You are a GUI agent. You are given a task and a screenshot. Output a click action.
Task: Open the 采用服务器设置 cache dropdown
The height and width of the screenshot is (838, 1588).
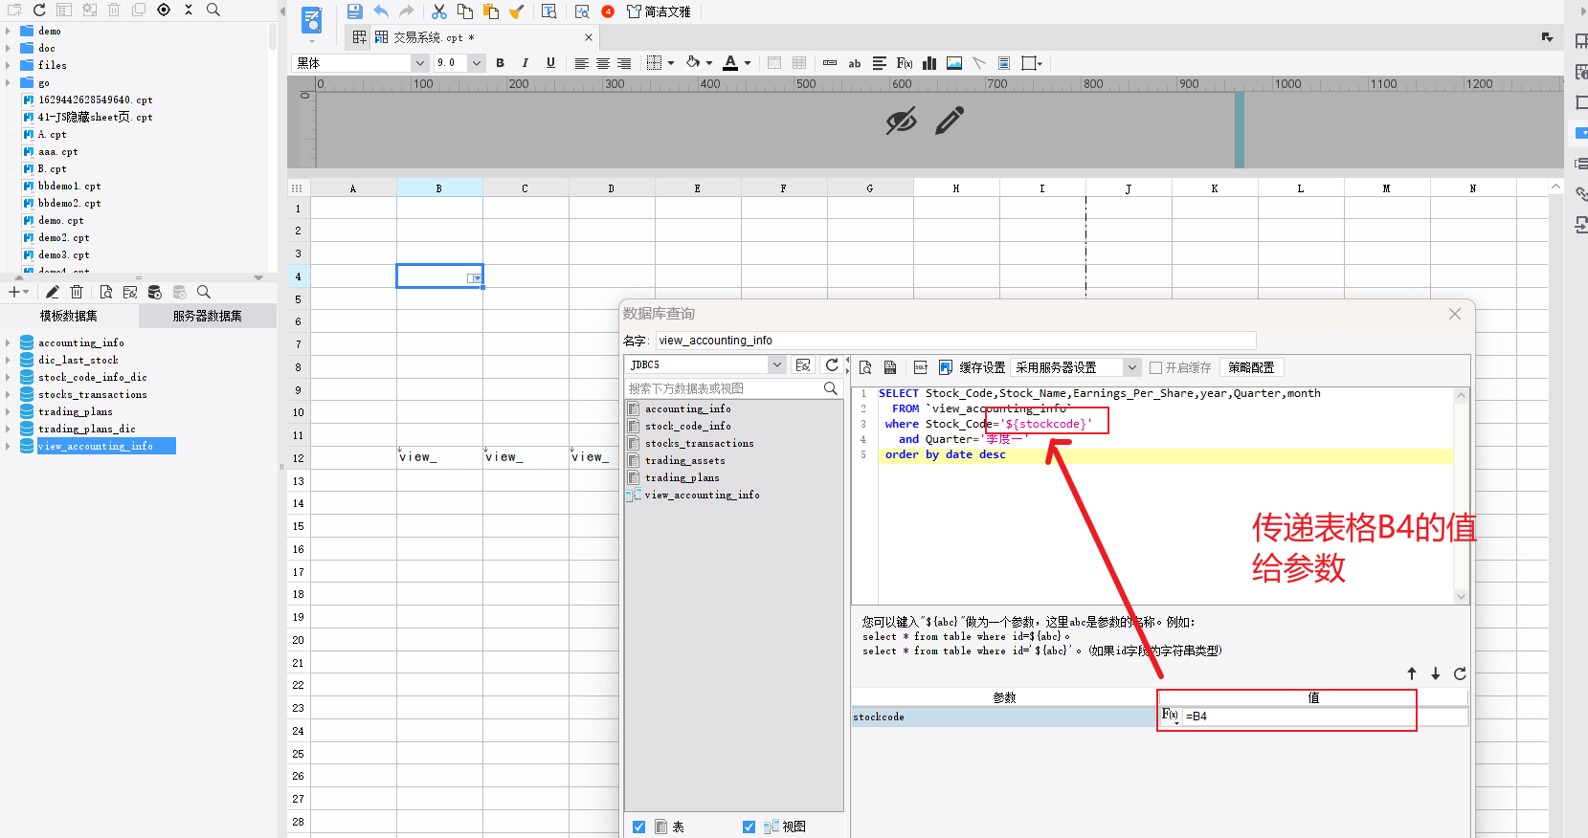click(x=1132, y=367)
